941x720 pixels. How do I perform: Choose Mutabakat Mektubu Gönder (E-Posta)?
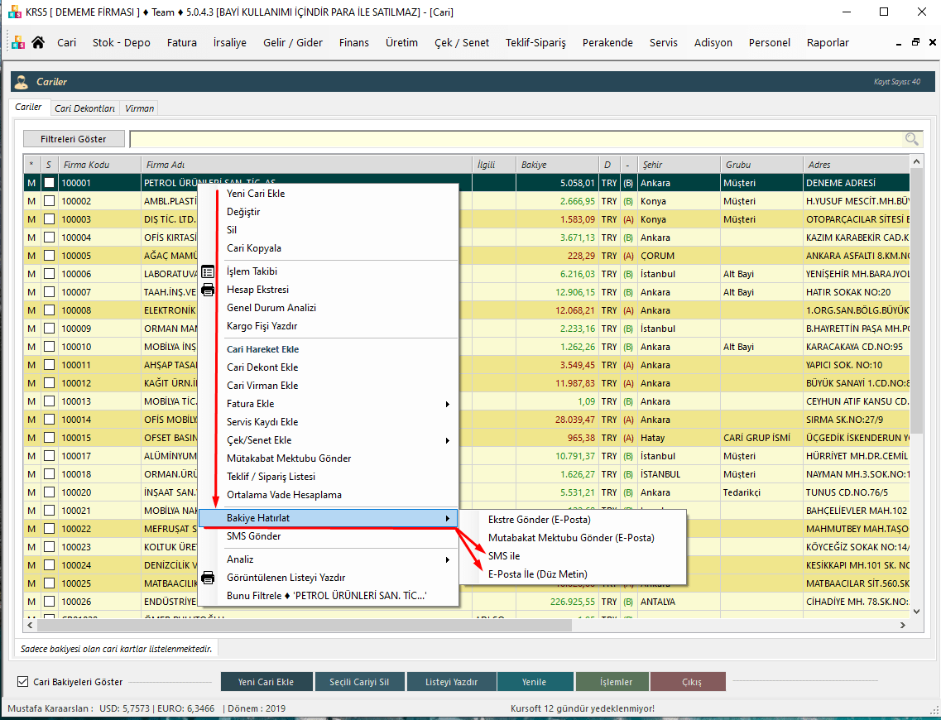tap(573, 538)
